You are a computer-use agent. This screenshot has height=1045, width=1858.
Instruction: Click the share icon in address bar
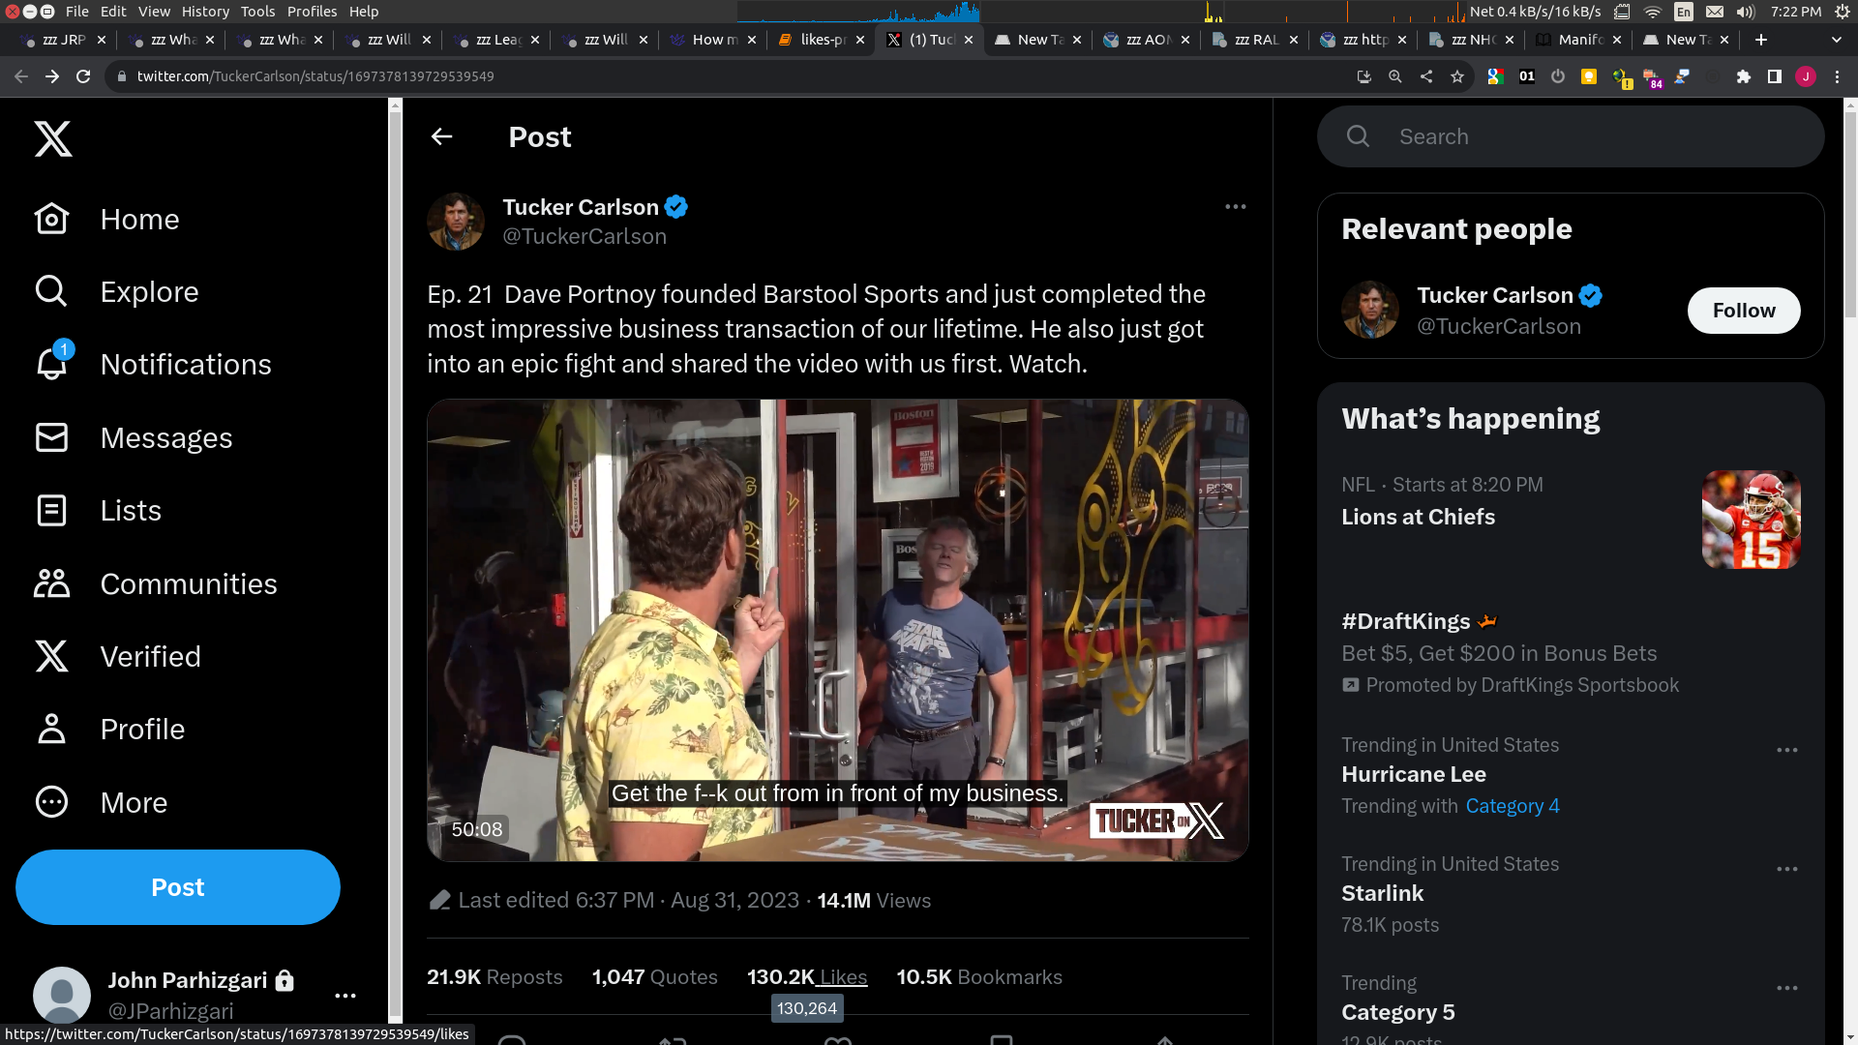1426,76
